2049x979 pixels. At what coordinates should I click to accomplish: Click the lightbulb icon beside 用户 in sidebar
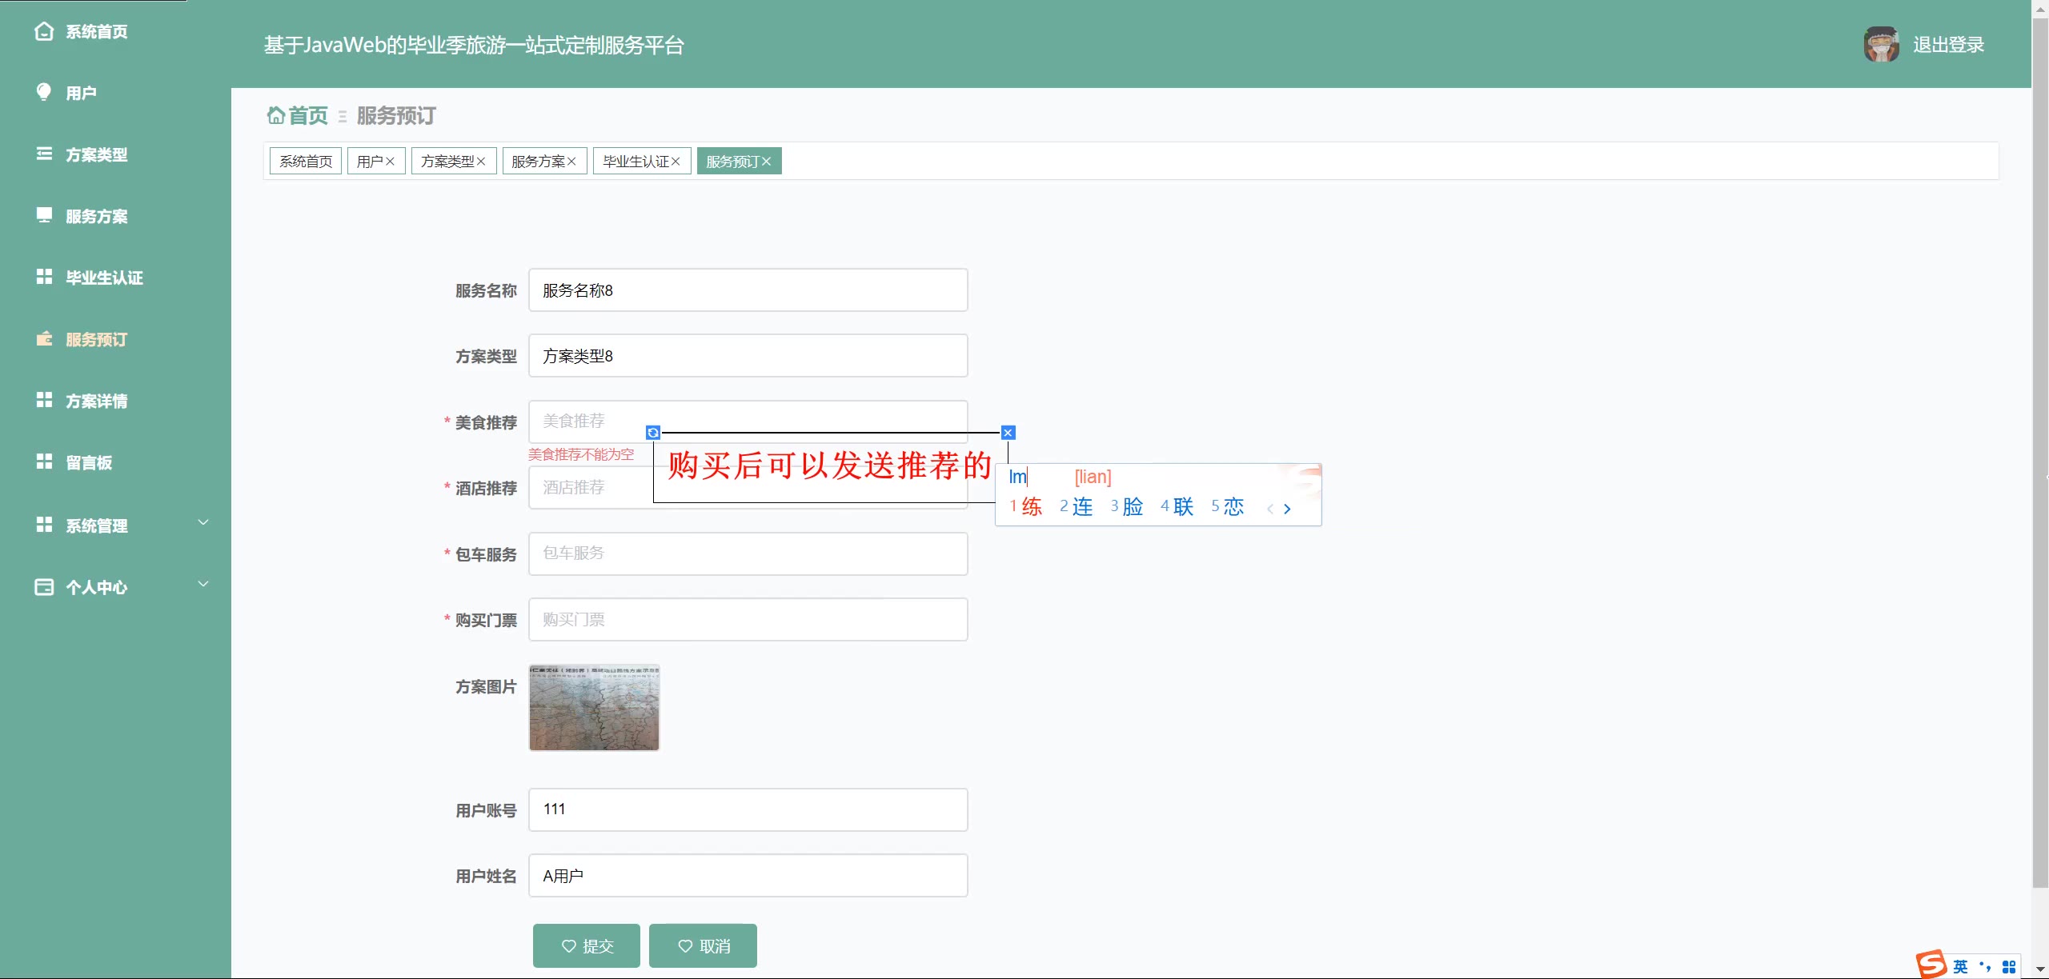[44, 92]
